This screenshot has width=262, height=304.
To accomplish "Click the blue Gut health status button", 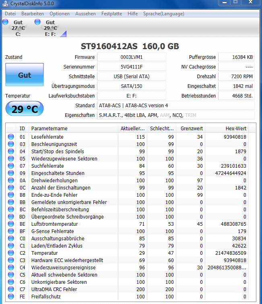I will [x=25, y=75].
